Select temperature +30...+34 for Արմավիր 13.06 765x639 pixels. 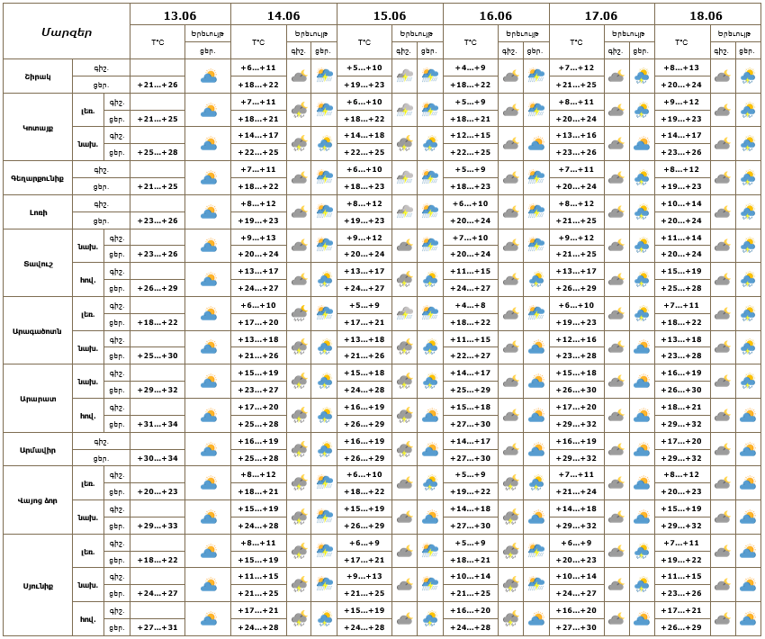point(157,458)
